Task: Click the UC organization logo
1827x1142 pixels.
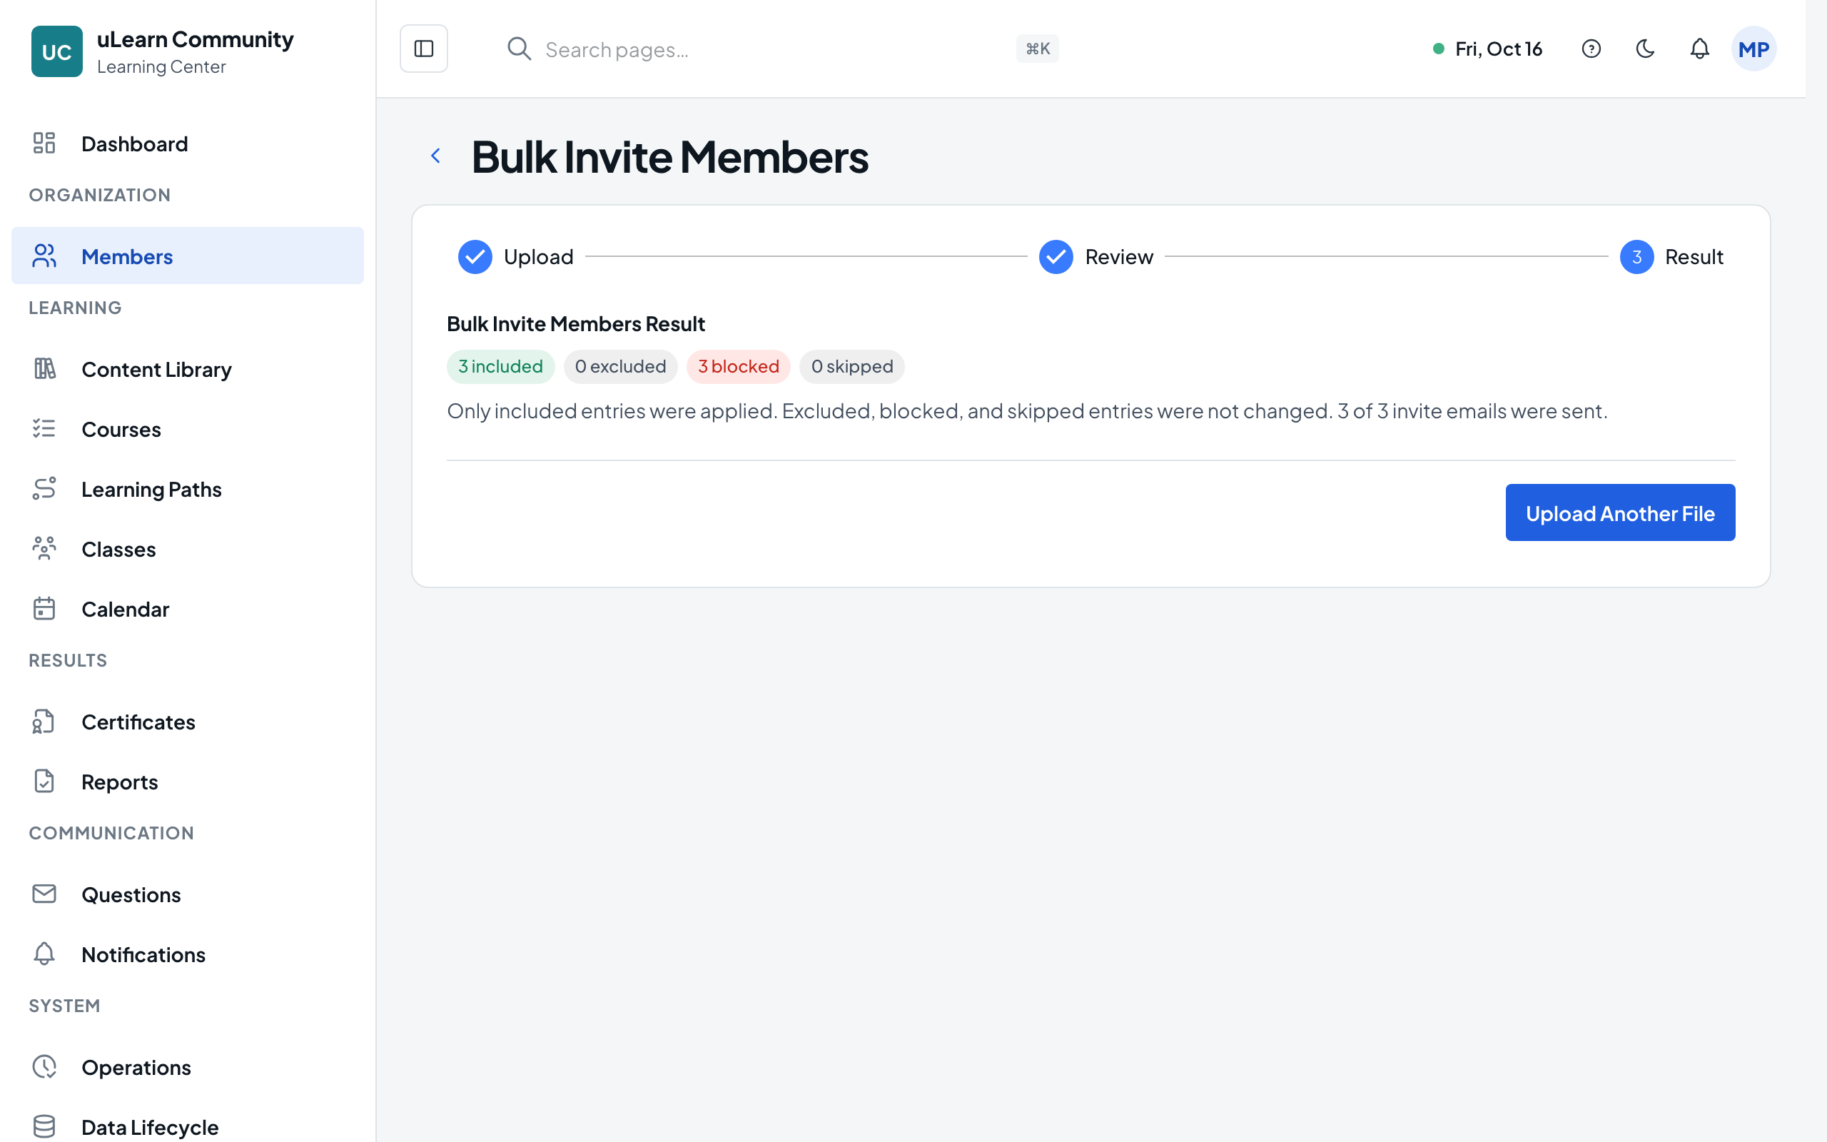Action: pyautogui.click(x=56, y=51)
